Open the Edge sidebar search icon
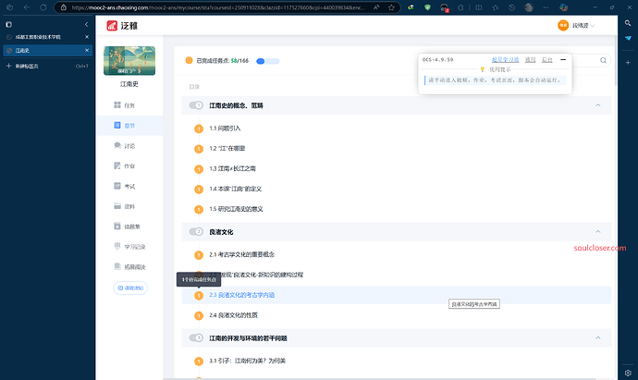Viewport: 638px width, 380px height. tap(628, 24)
